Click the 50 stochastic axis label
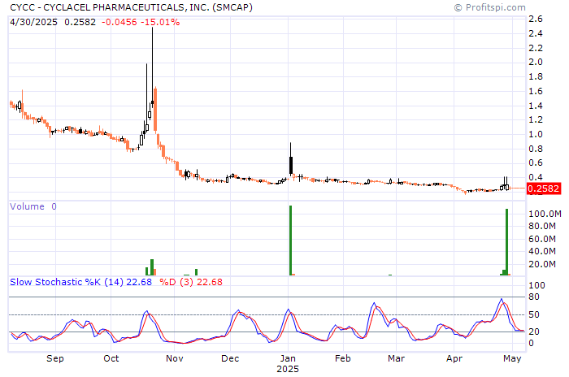The width and height of the screenshot is (569, 377). point(534,314)
